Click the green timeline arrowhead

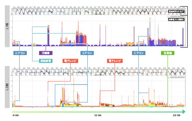pos(184,112)
